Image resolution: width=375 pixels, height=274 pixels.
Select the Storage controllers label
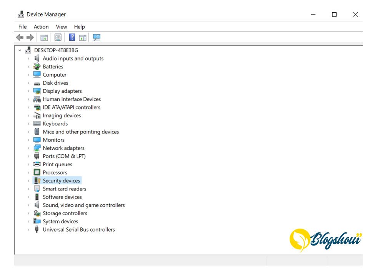[x=65, y=213]
